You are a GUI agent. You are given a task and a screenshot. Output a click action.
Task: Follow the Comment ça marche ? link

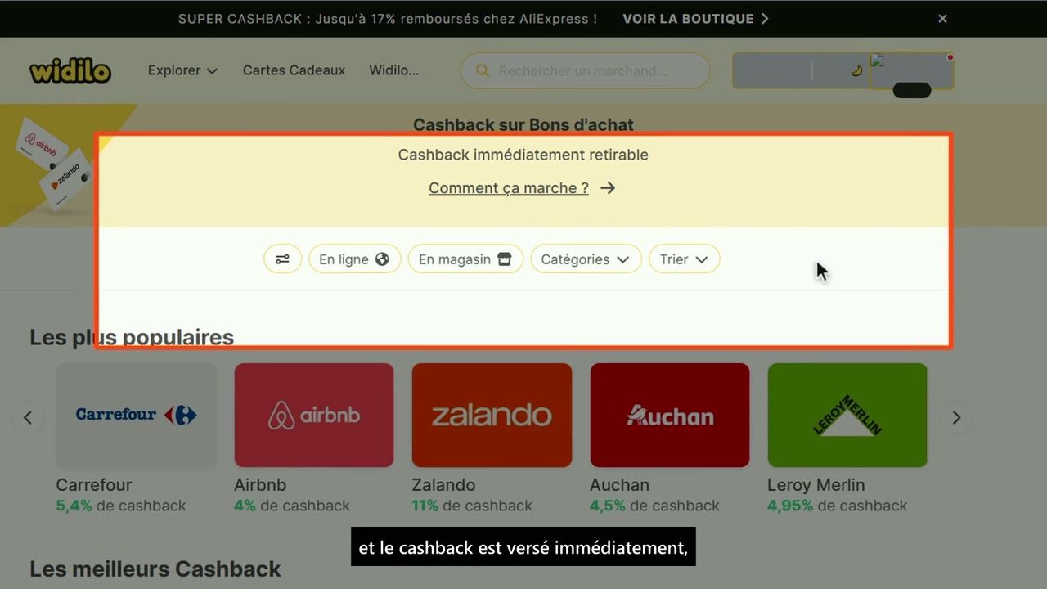(522, 188)
